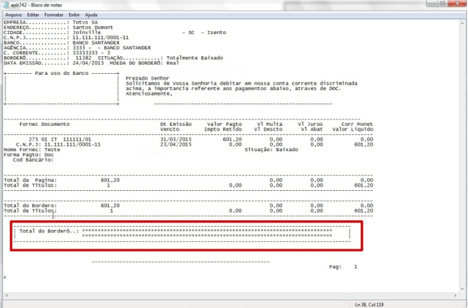
Task: Click the 'Total do Bordero:' label
Action: click(x=30, y=206)
